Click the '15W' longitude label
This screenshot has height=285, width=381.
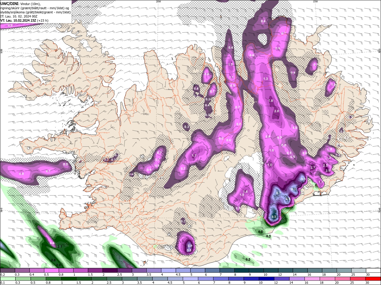[x=315, y=1]
